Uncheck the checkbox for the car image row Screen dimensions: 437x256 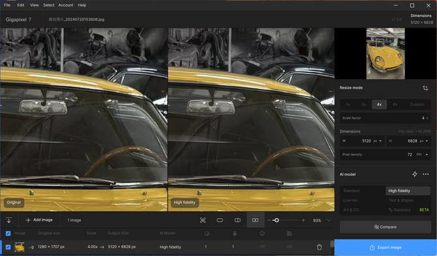click(x=8, y=247)
